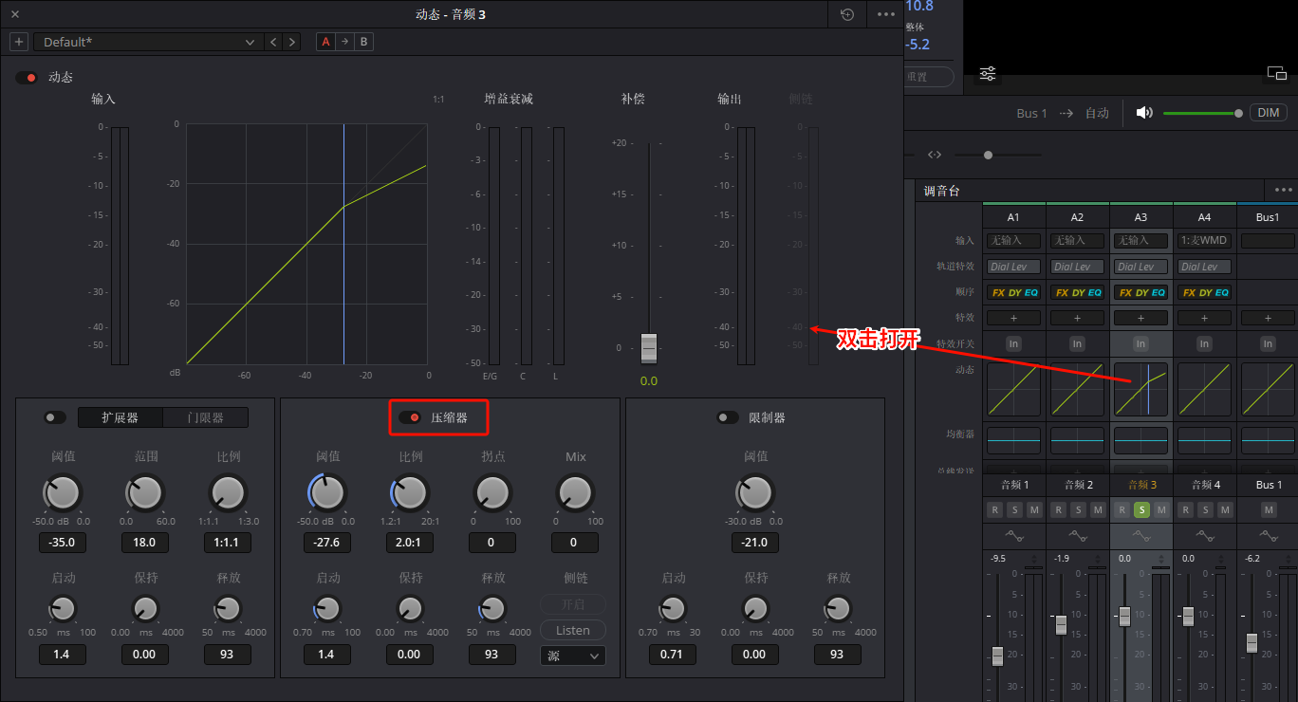Image resolution: width=1298 pixels, height=702 pixels.
Task: Add effect to Bus1 with plus
Action: (x=1268, y=318)
